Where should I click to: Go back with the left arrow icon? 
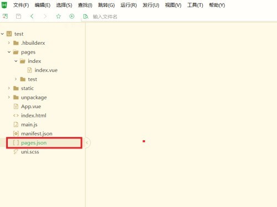tap(32, 17)
